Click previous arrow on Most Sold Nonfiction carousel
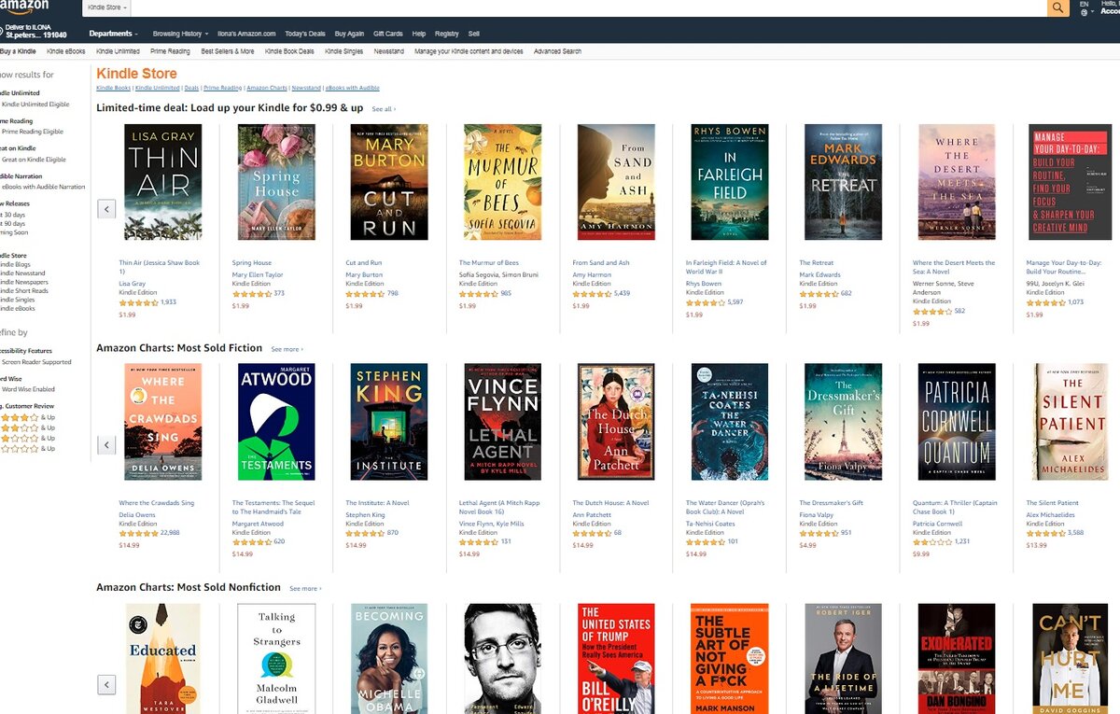This screenshot has width=1120, height=714. (106, 684)
